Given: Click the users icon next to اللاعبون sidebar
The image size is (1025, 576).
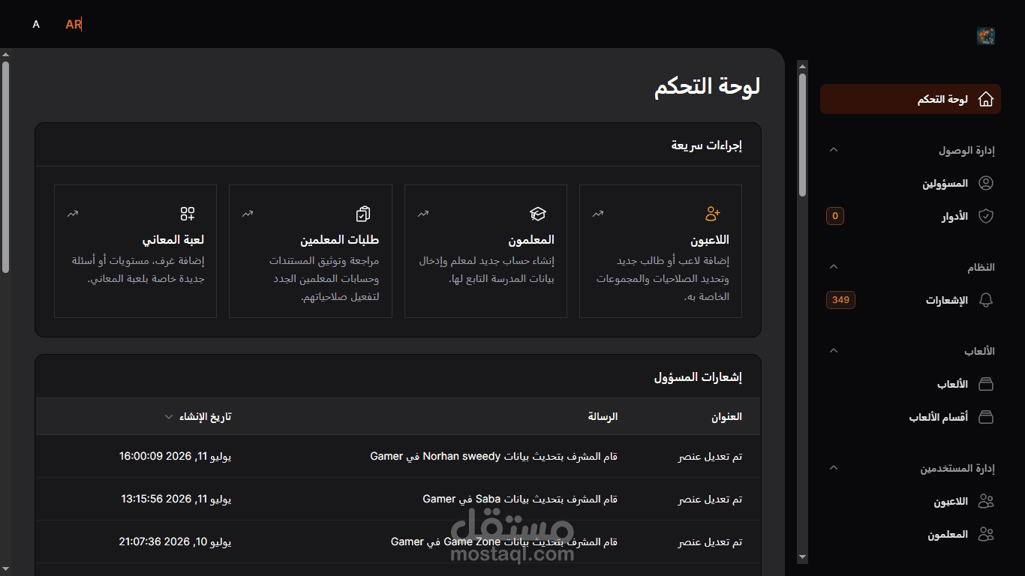Looking at the screenshot, I should pos(986,502).
